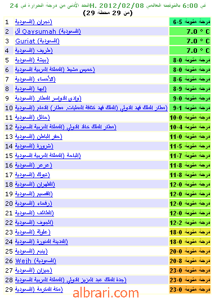Open the Makkah link in row 29
Viewport: 215px width, 298px height.
pyautogui.click(x=39, y=290)
